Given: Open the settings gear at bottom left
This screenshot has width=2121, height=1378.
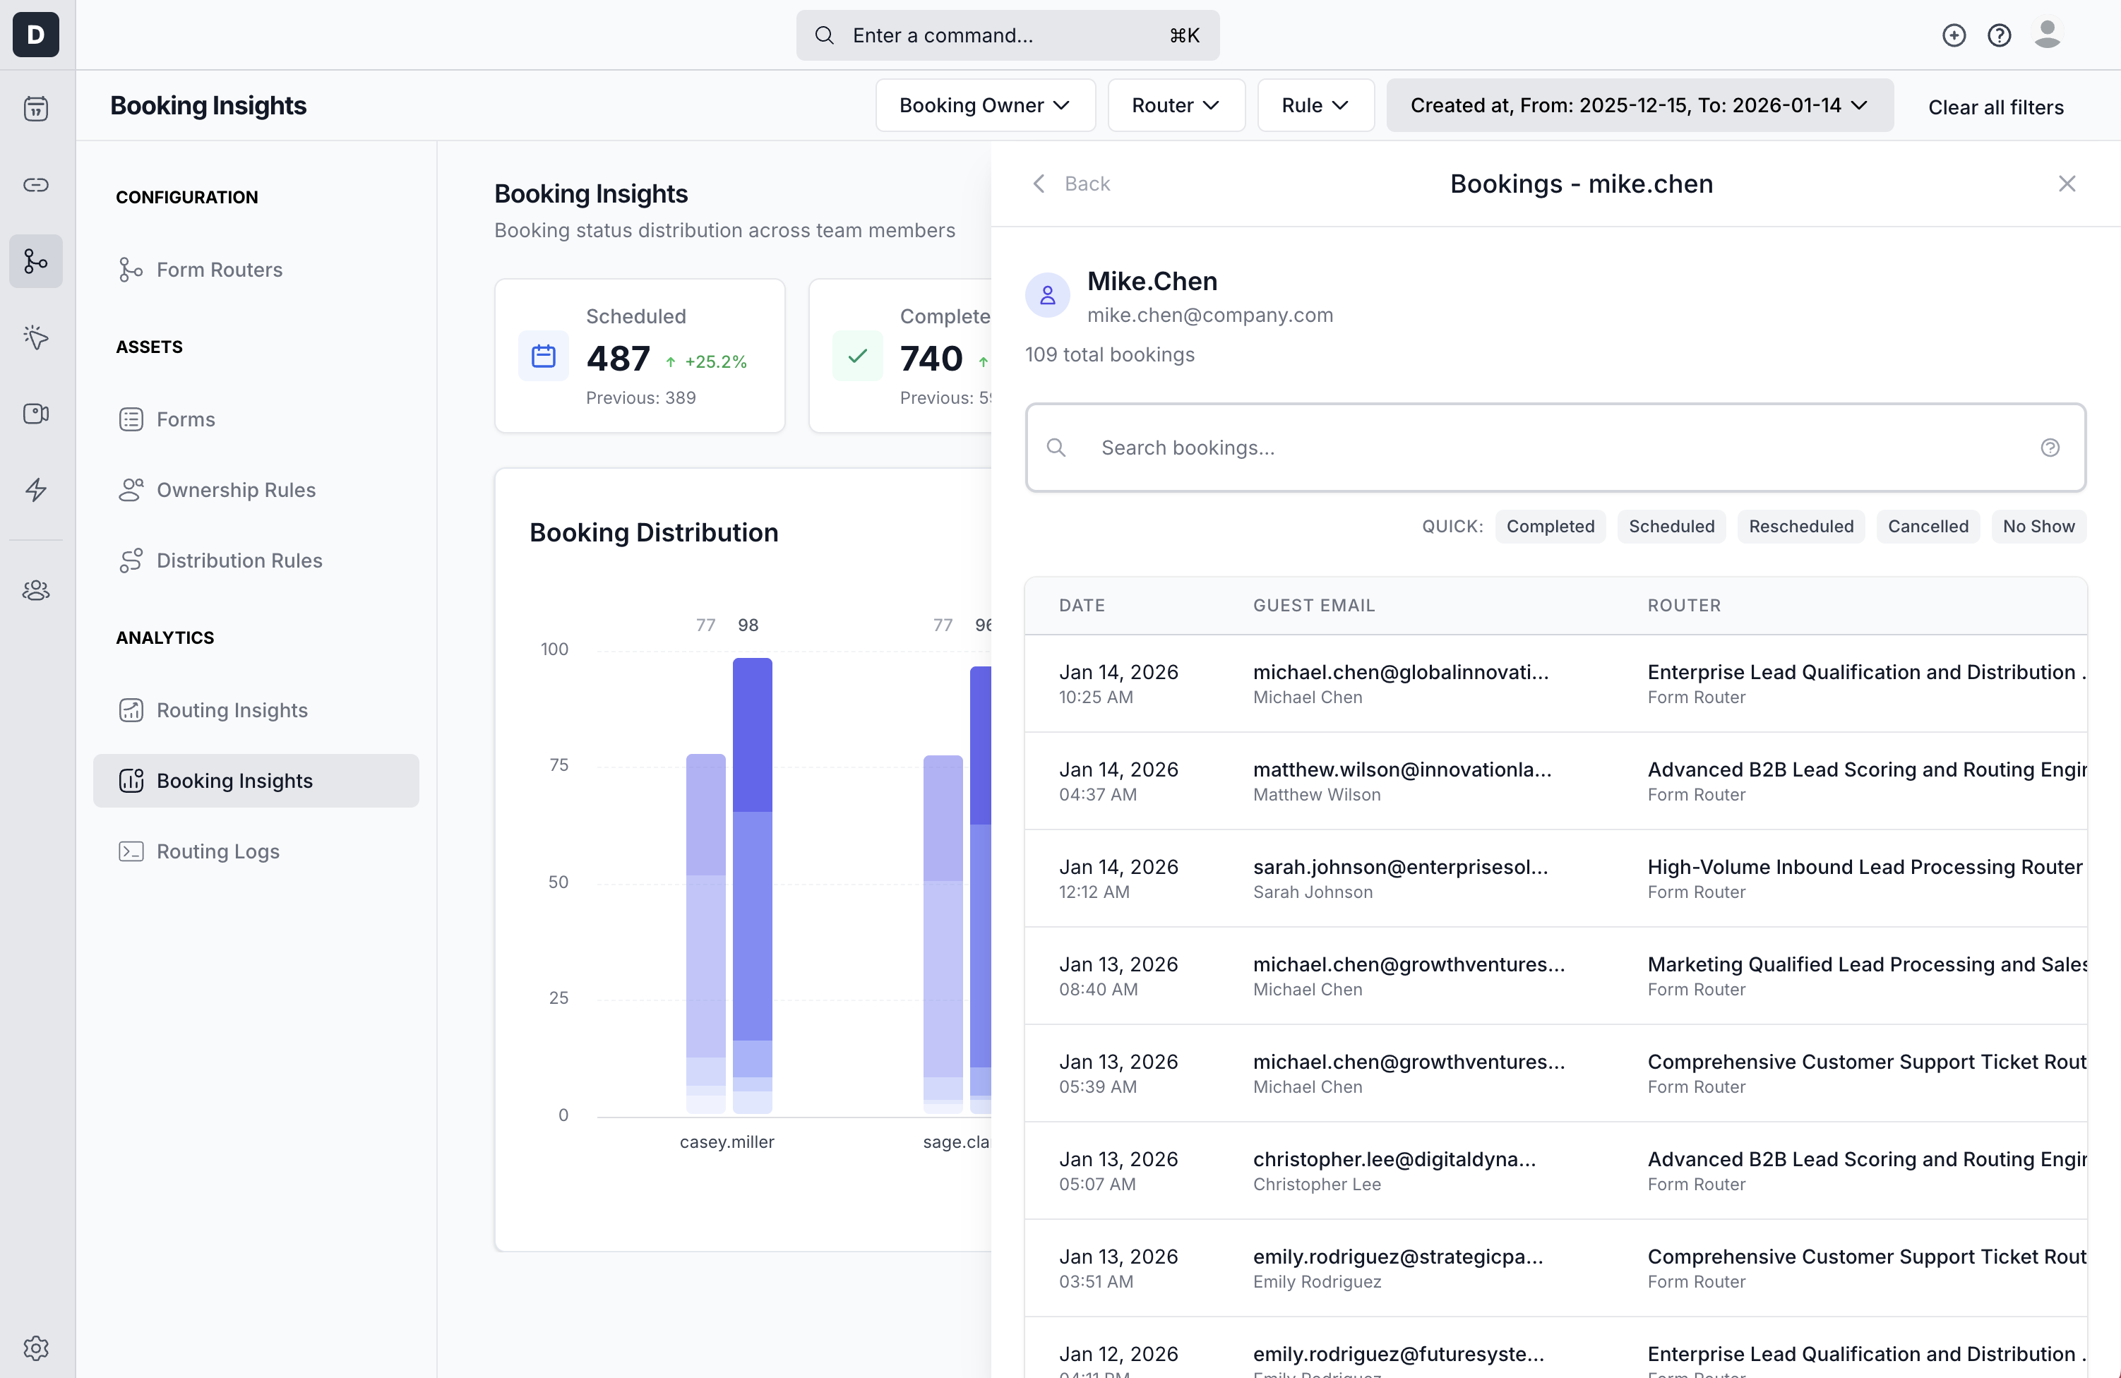Looking at the screenshot, I should pyautogui.click(x=35, y=1348).
